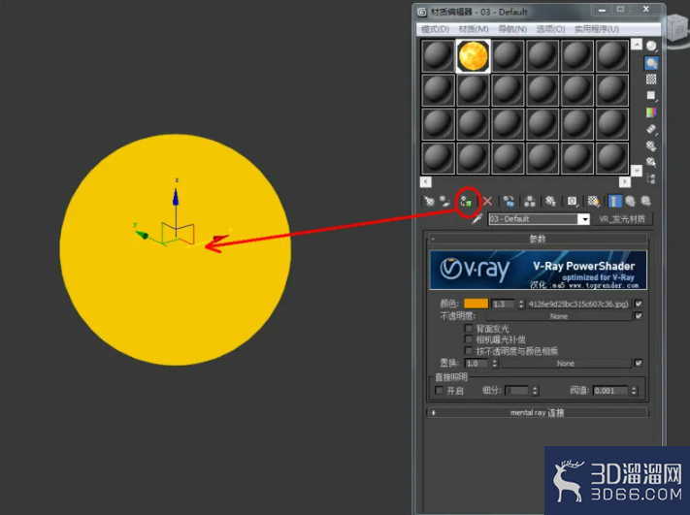The height and width of the screenshot is (515, 690).
Task: Open the 导航(N) menu
Action: point(512,29)
